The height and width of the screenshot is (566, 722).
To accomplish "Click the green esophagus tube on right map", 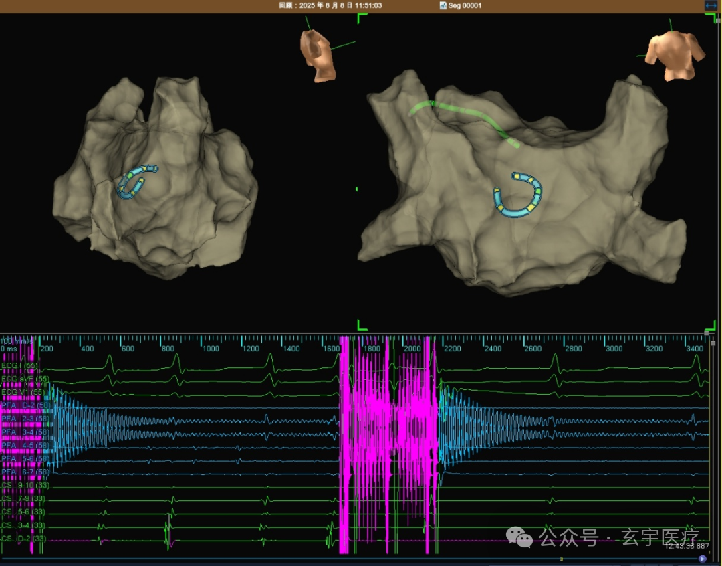I will 464,122.
